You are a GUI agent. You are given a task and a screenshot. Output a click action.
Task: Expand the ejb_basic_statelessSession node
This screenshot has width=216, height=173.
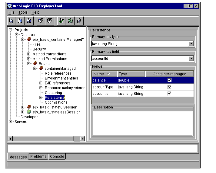22,112
